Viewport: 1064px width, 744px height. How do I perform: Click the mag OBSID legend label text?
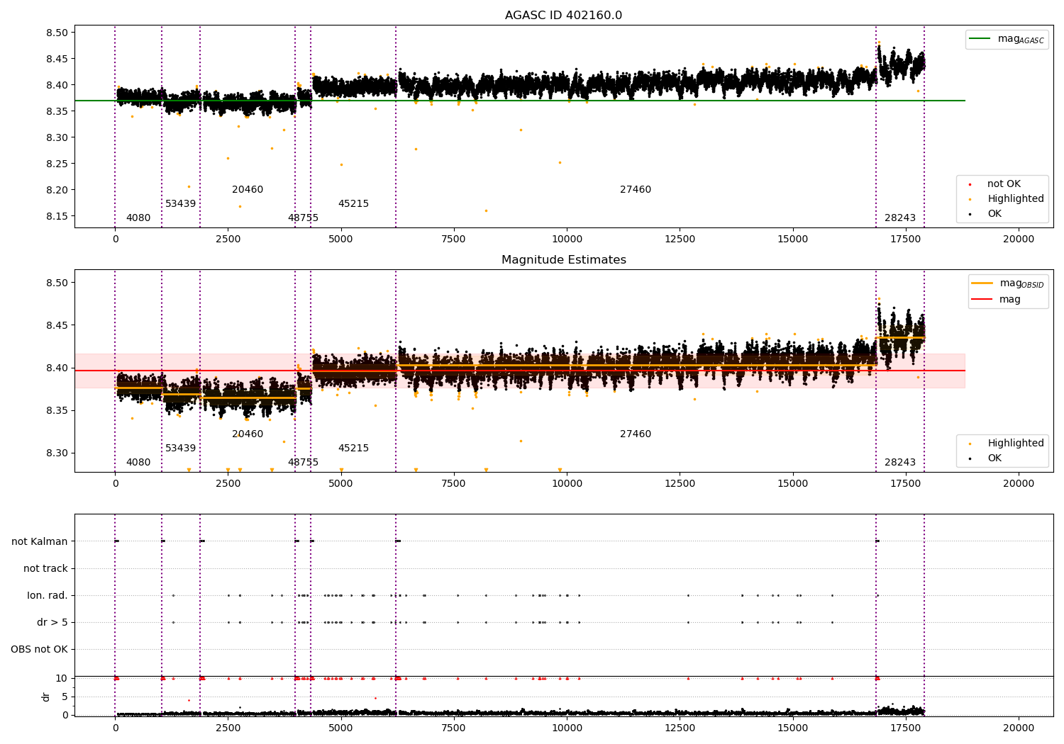1021,284
